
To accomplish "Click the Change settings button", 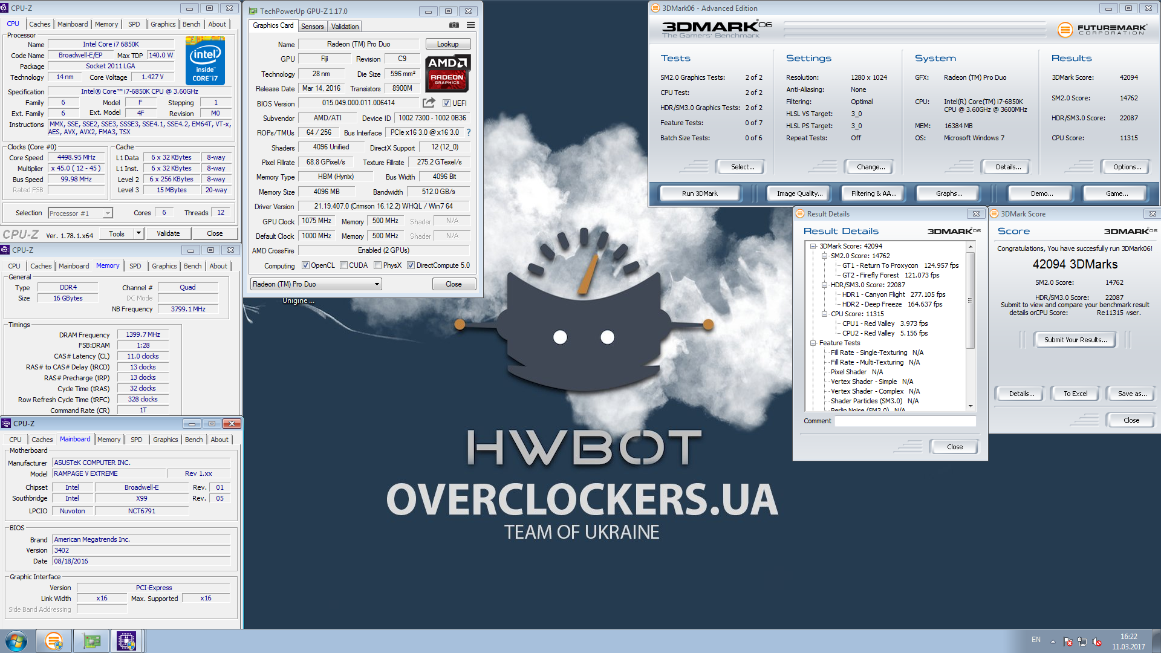I will pos(871,167).
